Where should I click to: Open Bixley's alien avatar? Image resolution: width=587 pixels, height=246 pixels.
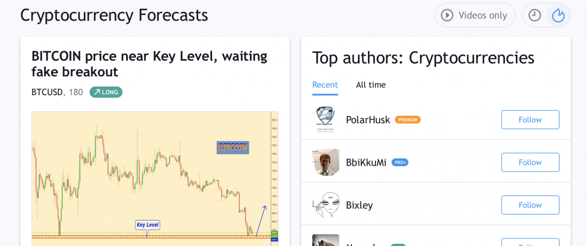point(326,205)
